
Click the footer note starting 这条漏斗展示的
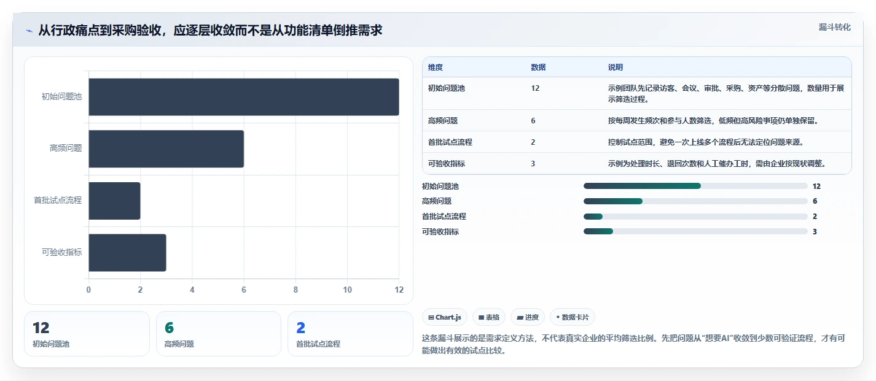click(x=634, y=345)
